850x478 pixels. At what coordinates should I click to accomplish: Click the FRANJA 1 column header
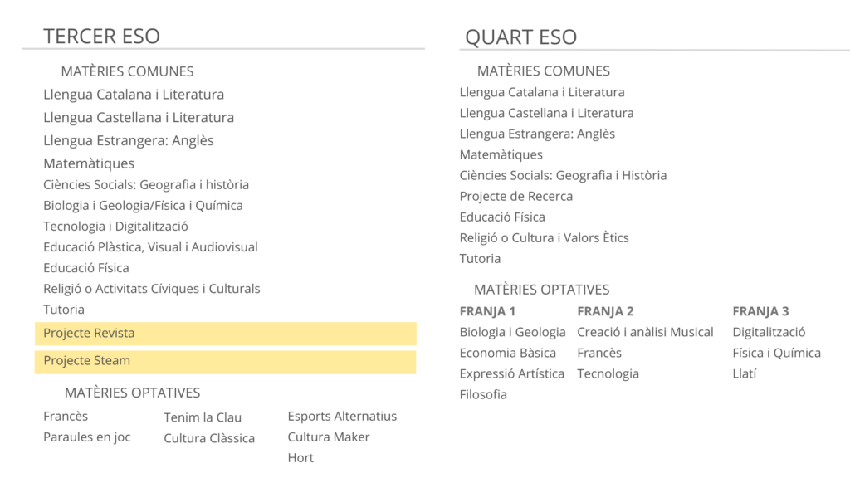(487, 311)
